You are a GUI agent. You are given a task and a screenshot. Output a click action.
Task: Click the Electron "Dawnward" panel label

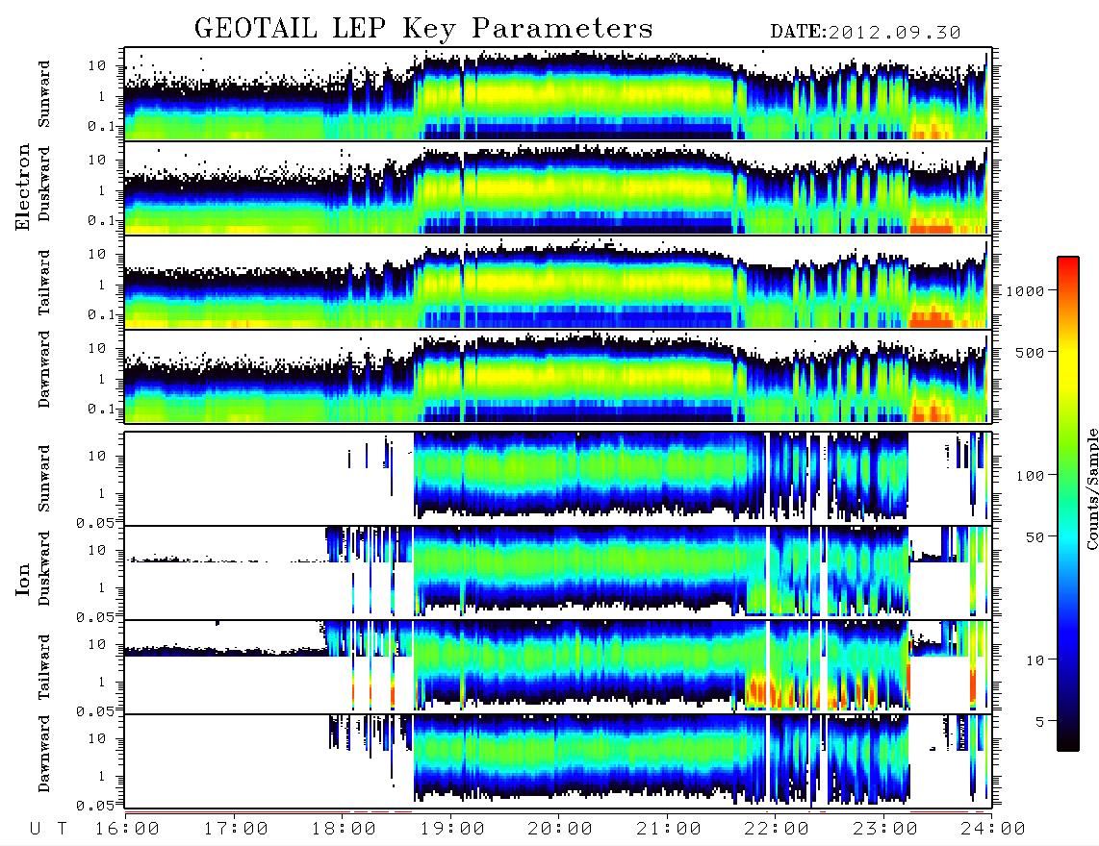(x=44, y=370)
